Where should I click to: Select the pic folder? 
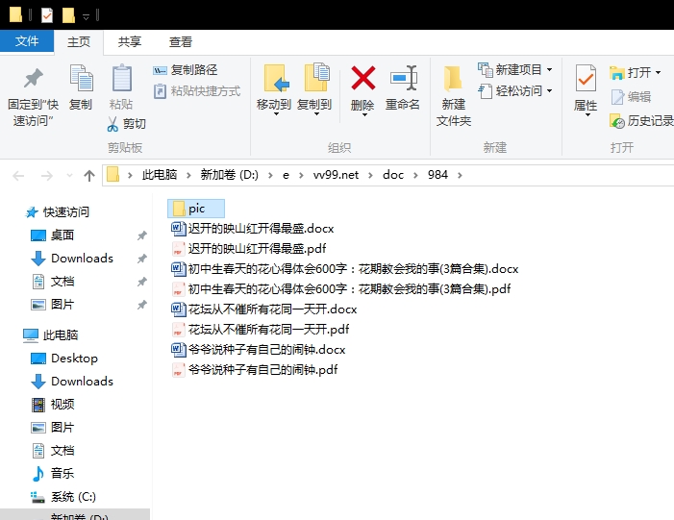pos(196,209)
